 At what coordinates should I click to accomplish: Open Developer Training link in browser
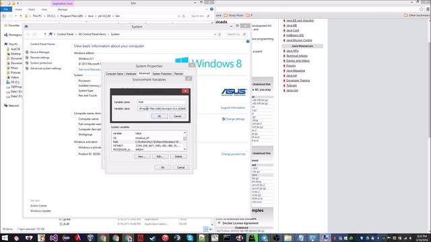pyautogui.click(x=298, y=81)
